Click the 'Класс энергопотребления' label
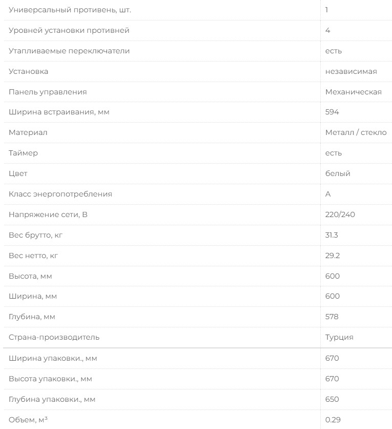 (x=60, y=194)
